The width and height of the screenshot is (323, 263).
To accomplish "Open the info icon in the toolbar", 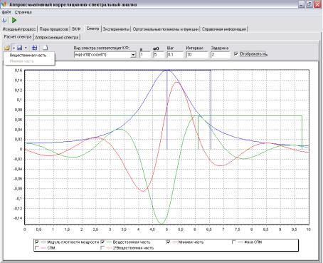I will (x=4, y=20).
